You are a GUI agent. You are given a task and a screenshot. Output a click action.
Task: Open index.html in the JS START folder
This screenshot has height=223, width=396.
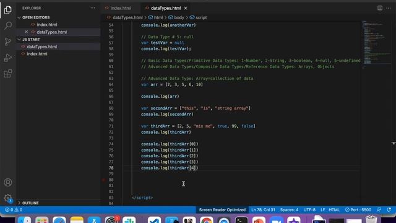37,54
